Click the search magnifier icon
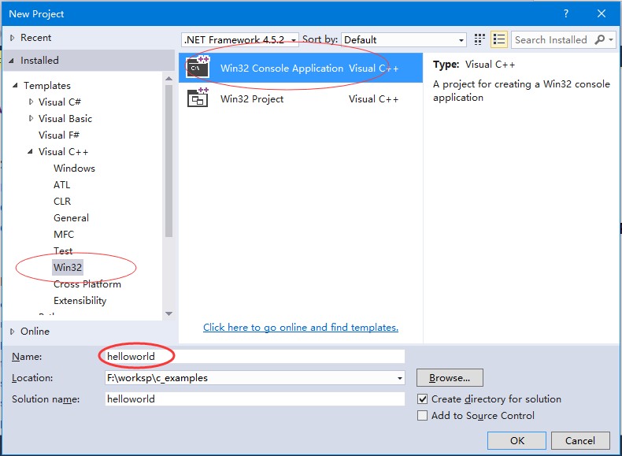Screen dimensions: 622x456 600,39
